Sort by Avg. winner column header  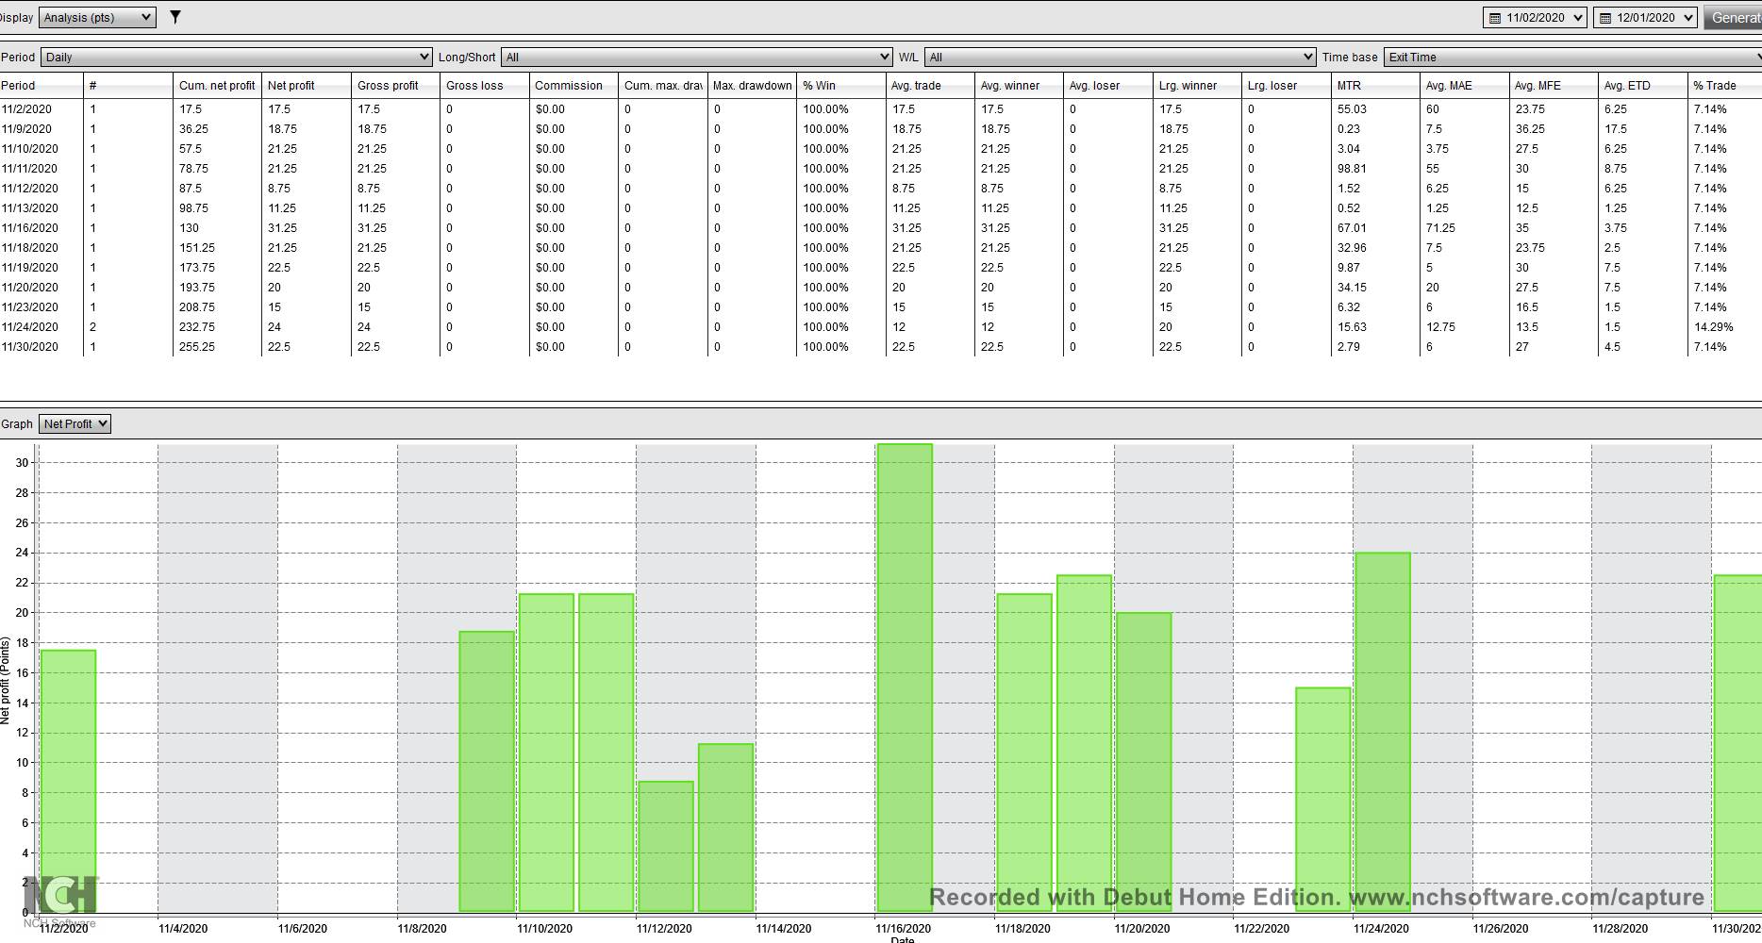1020,85
